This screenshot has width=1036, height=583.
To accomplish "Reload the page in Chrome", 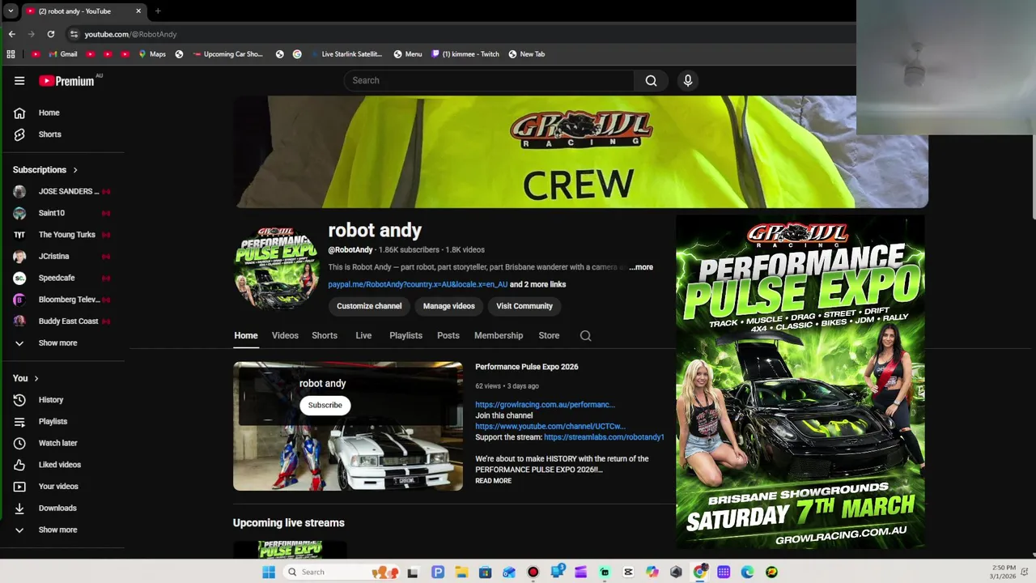I will 50,34.
